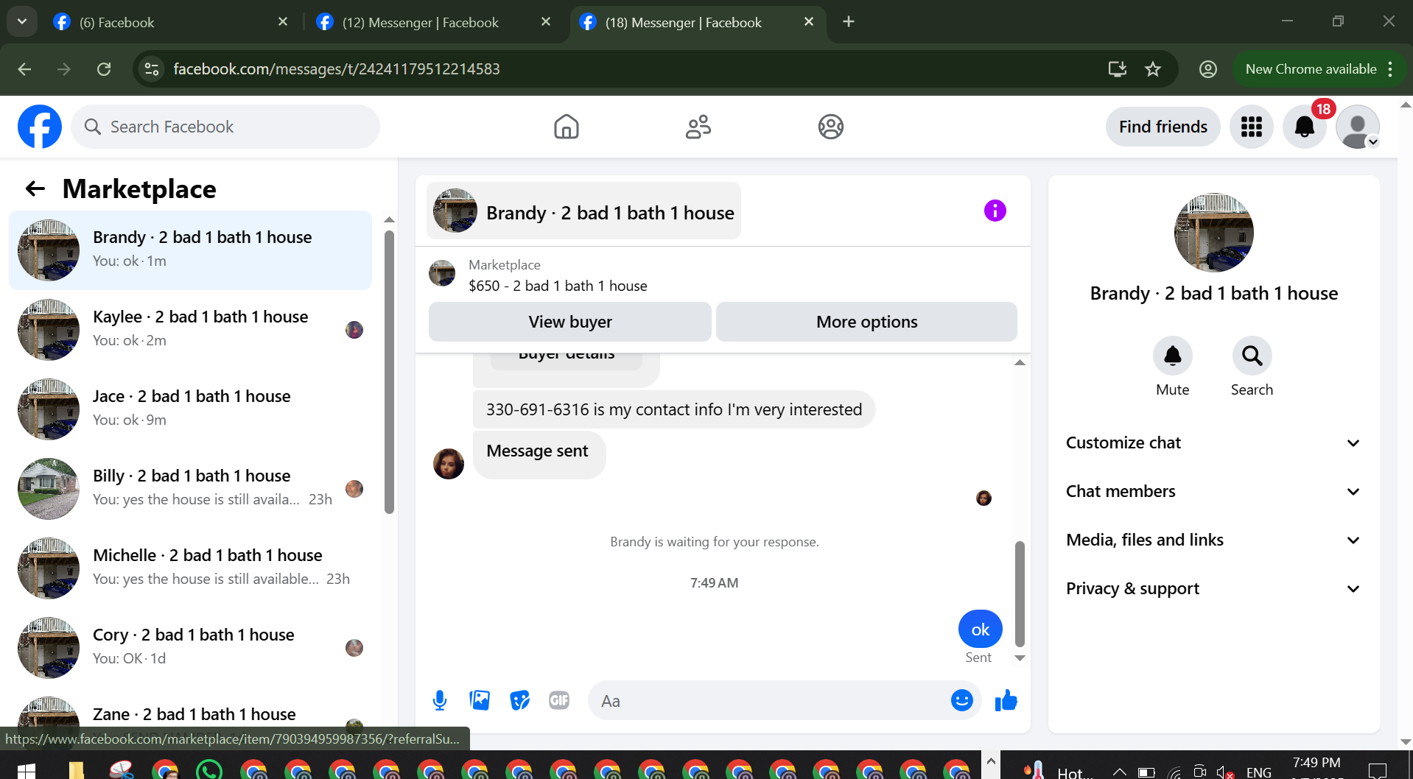Open Kaylee's conversation
Image resolution: width=1413 pixels, height=779 pixels.
click(x=190, y=330)
